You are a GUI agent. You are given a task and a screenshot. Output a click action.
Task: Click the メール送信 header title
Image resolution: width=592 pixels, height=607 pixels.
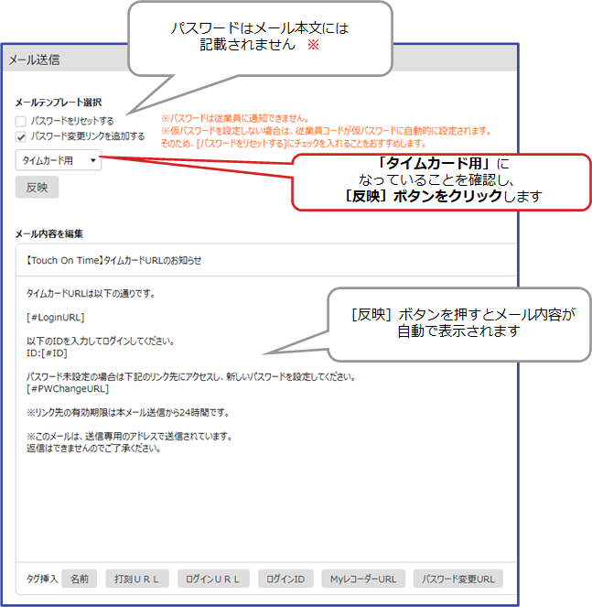(x=35, y=60)
